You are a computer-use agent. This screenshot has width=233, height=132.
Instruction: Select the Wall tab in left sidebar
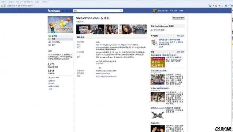[x=60, y=36]
